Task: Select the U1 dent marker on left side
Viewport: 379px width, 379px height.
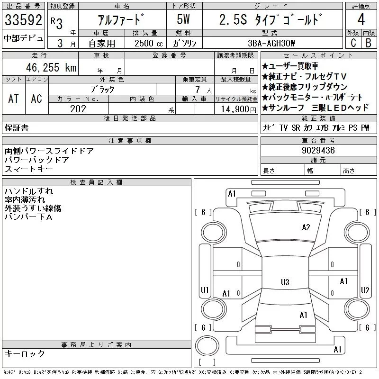Action: tap(205, 290)
